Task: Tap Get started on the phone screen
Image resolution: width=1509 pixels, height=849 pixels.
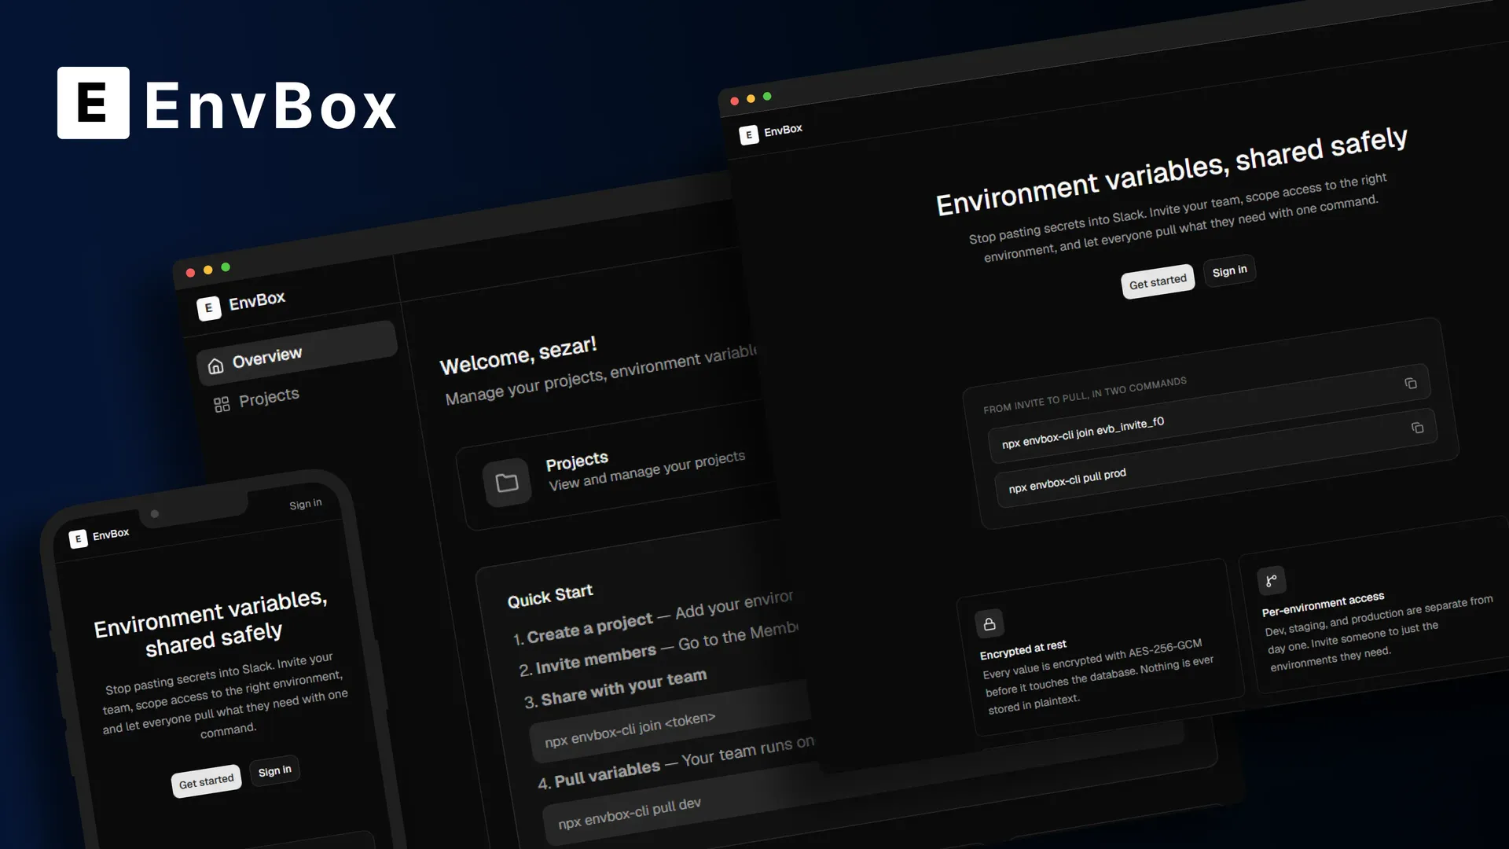Action: [206, 781]
